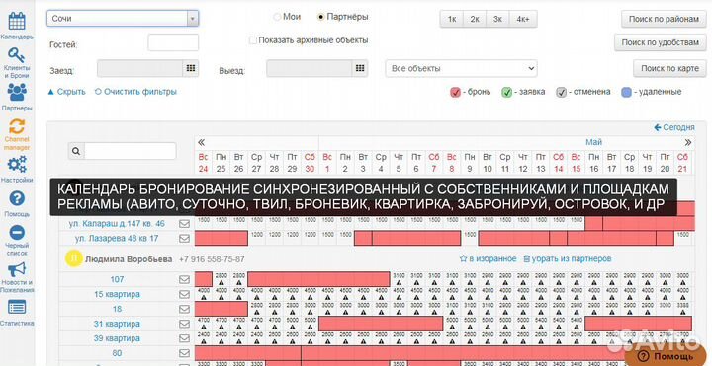Toggle the удаленные legend checkbox
Image resolution: width=712 pixels, height=366 pixels.
(x=627, y=92)
